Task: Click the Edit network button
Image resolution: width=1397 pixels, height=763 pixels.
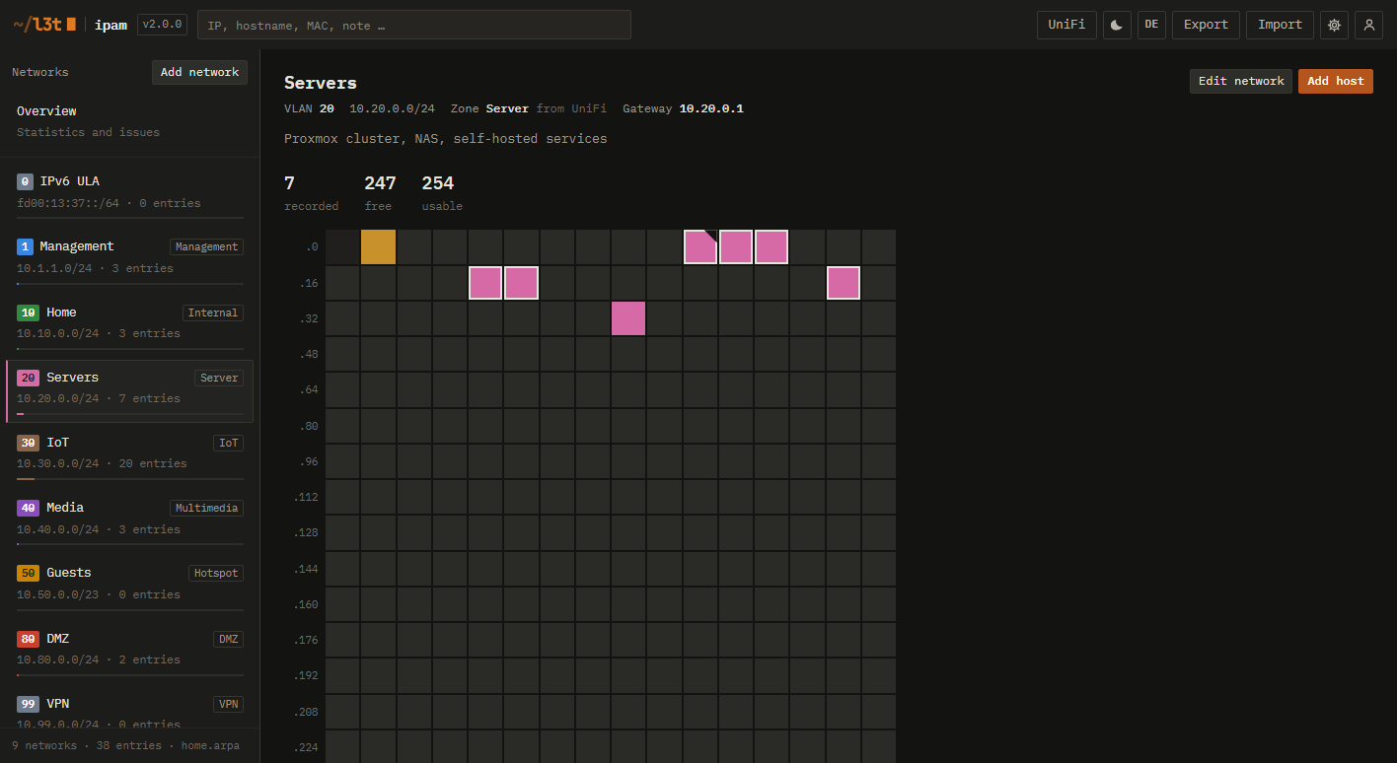Action: [x=1241, y=81]
